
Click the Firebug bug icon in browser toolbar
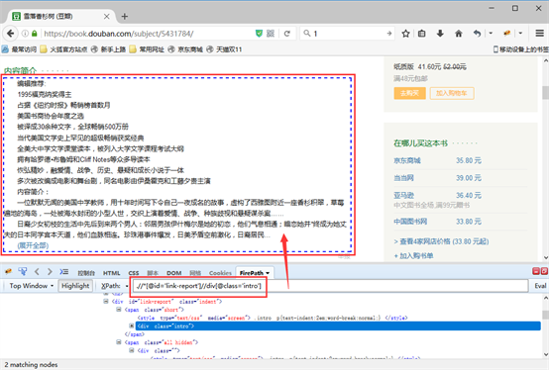(507, 34)
